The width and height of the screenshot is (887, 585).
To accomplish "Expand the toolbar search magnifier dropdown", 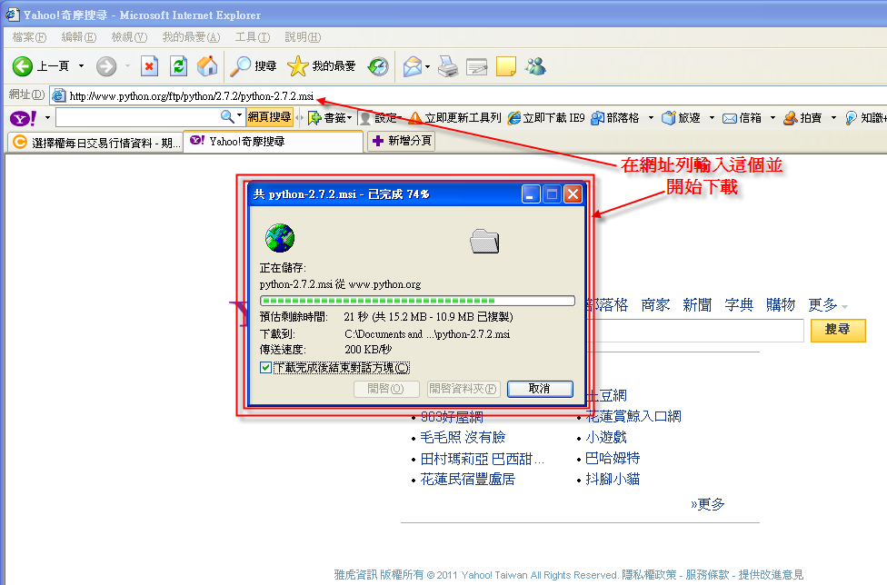I will coord(239,116).
